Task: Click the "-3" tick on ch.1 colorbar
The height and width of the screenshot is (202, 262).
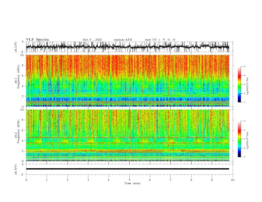Action: click(244, 66)
